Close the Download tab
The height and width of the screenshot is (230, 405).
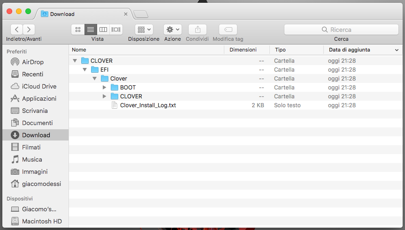pos(126,14)
